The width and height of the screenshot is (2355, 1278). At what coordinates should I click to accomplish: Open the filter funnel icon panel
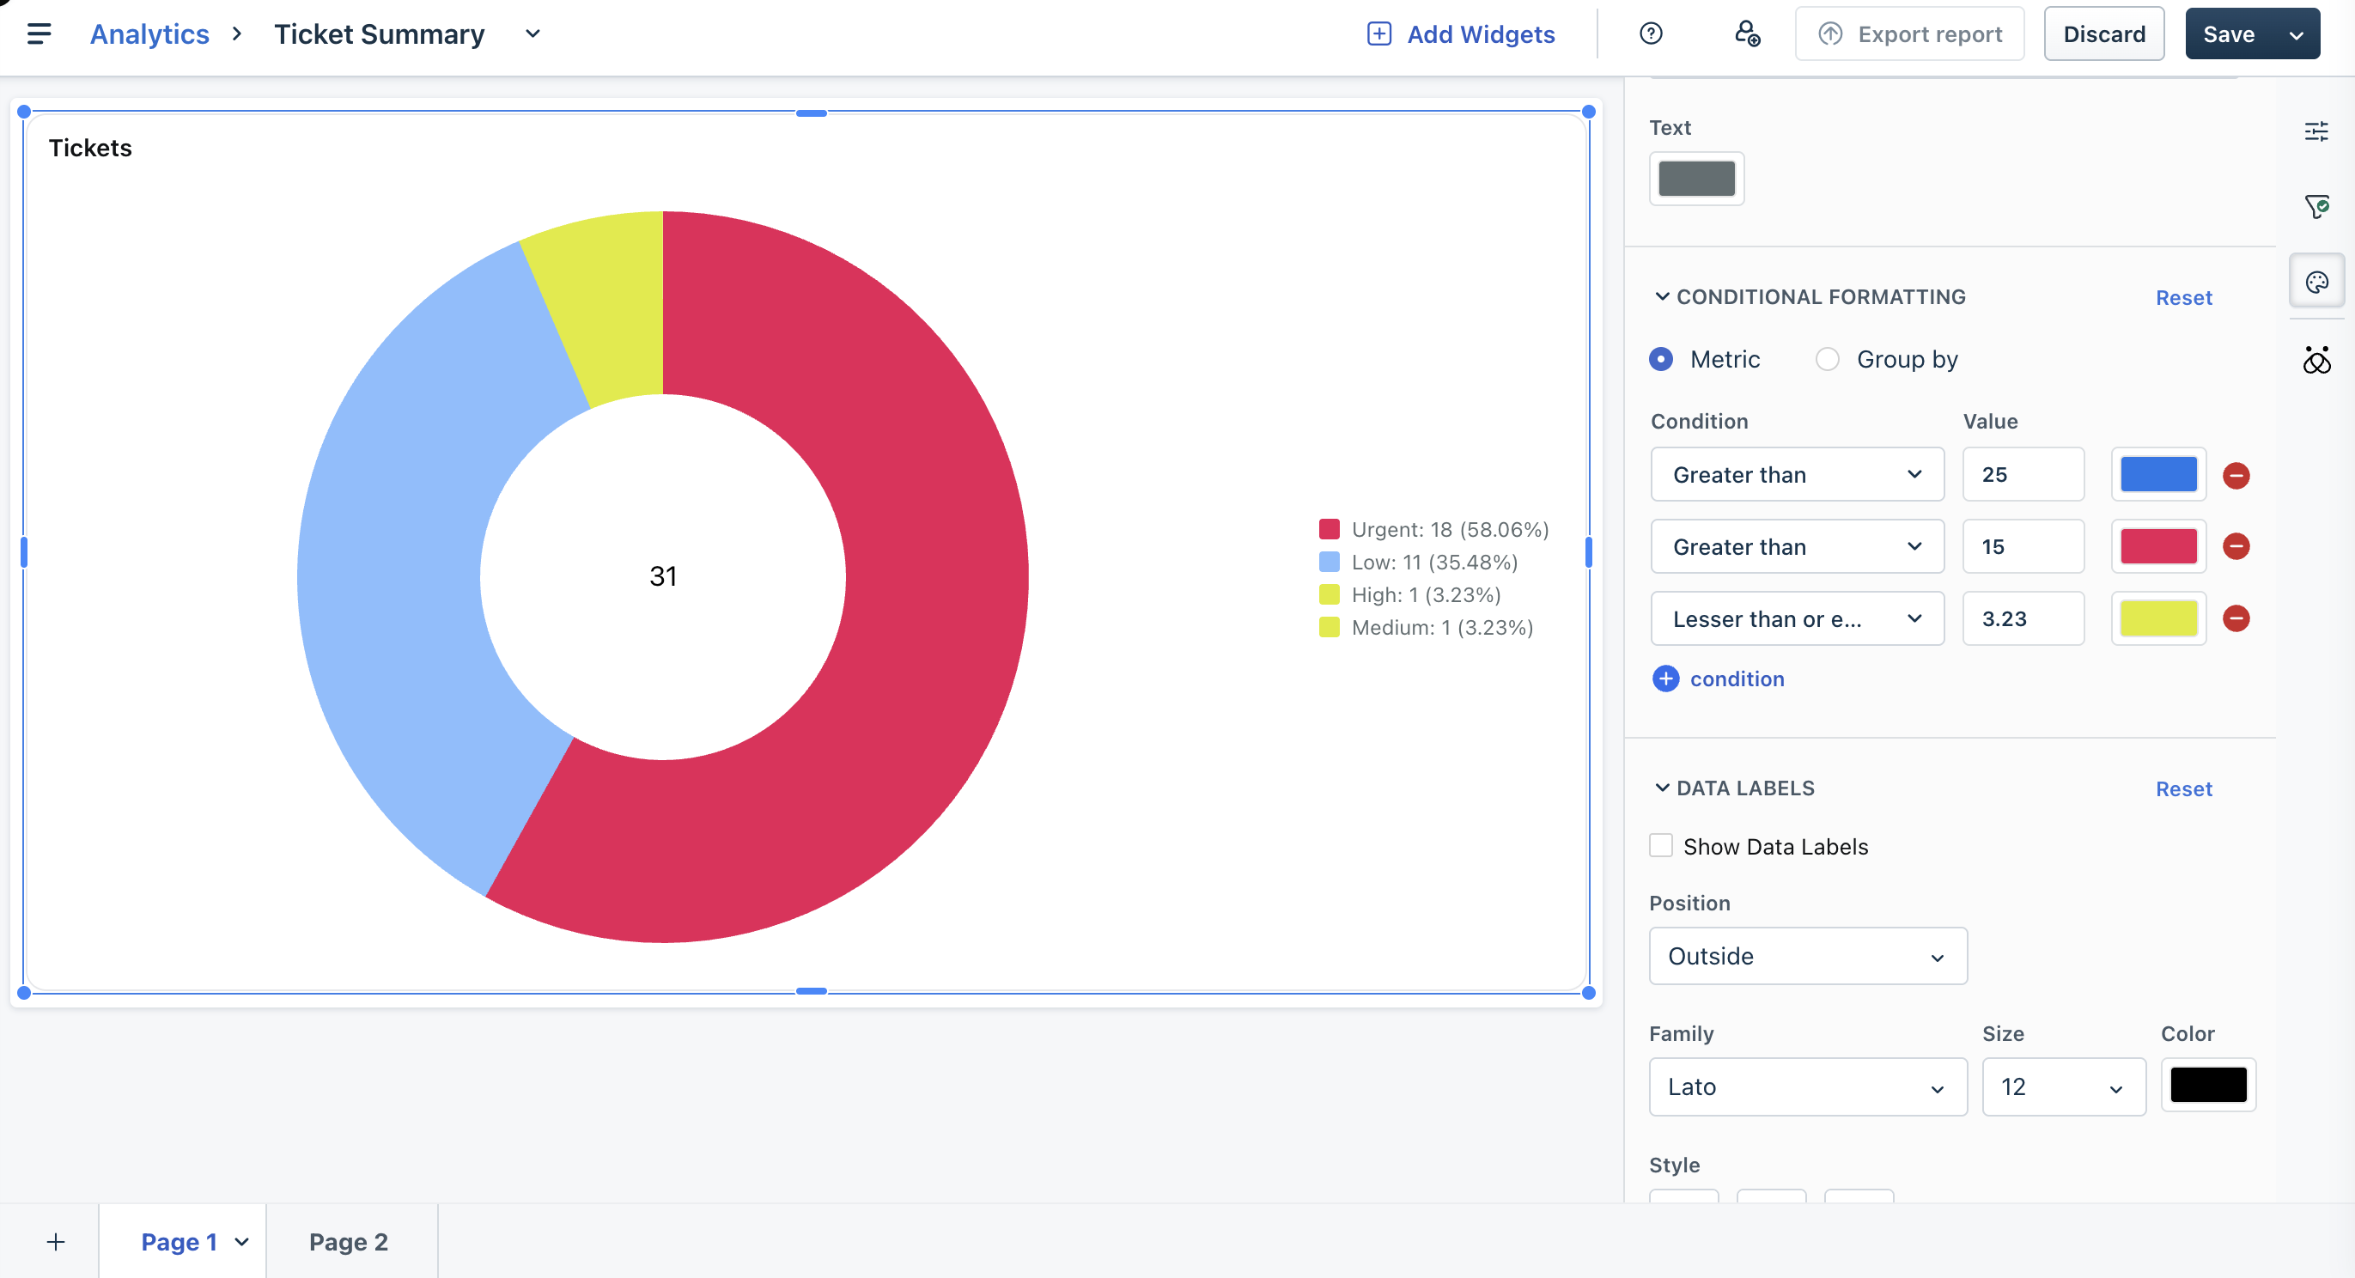[2315, 207]
